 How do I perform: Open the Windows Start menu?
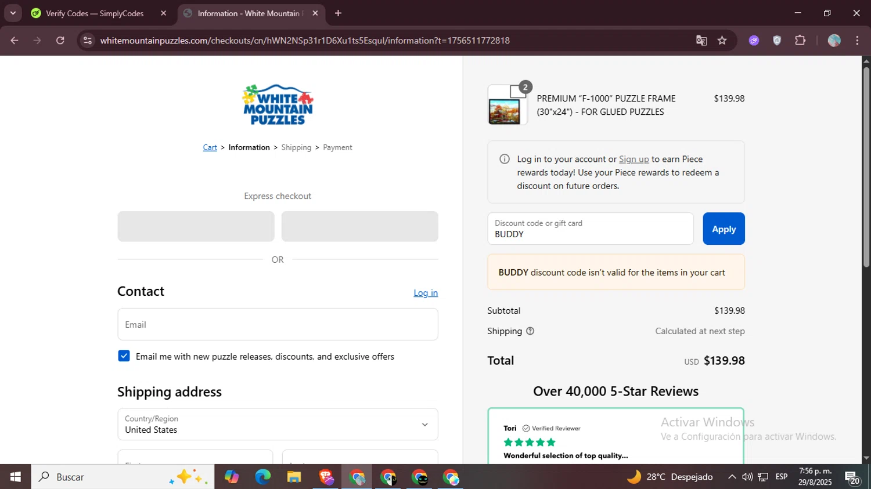(x=16, y=477)
